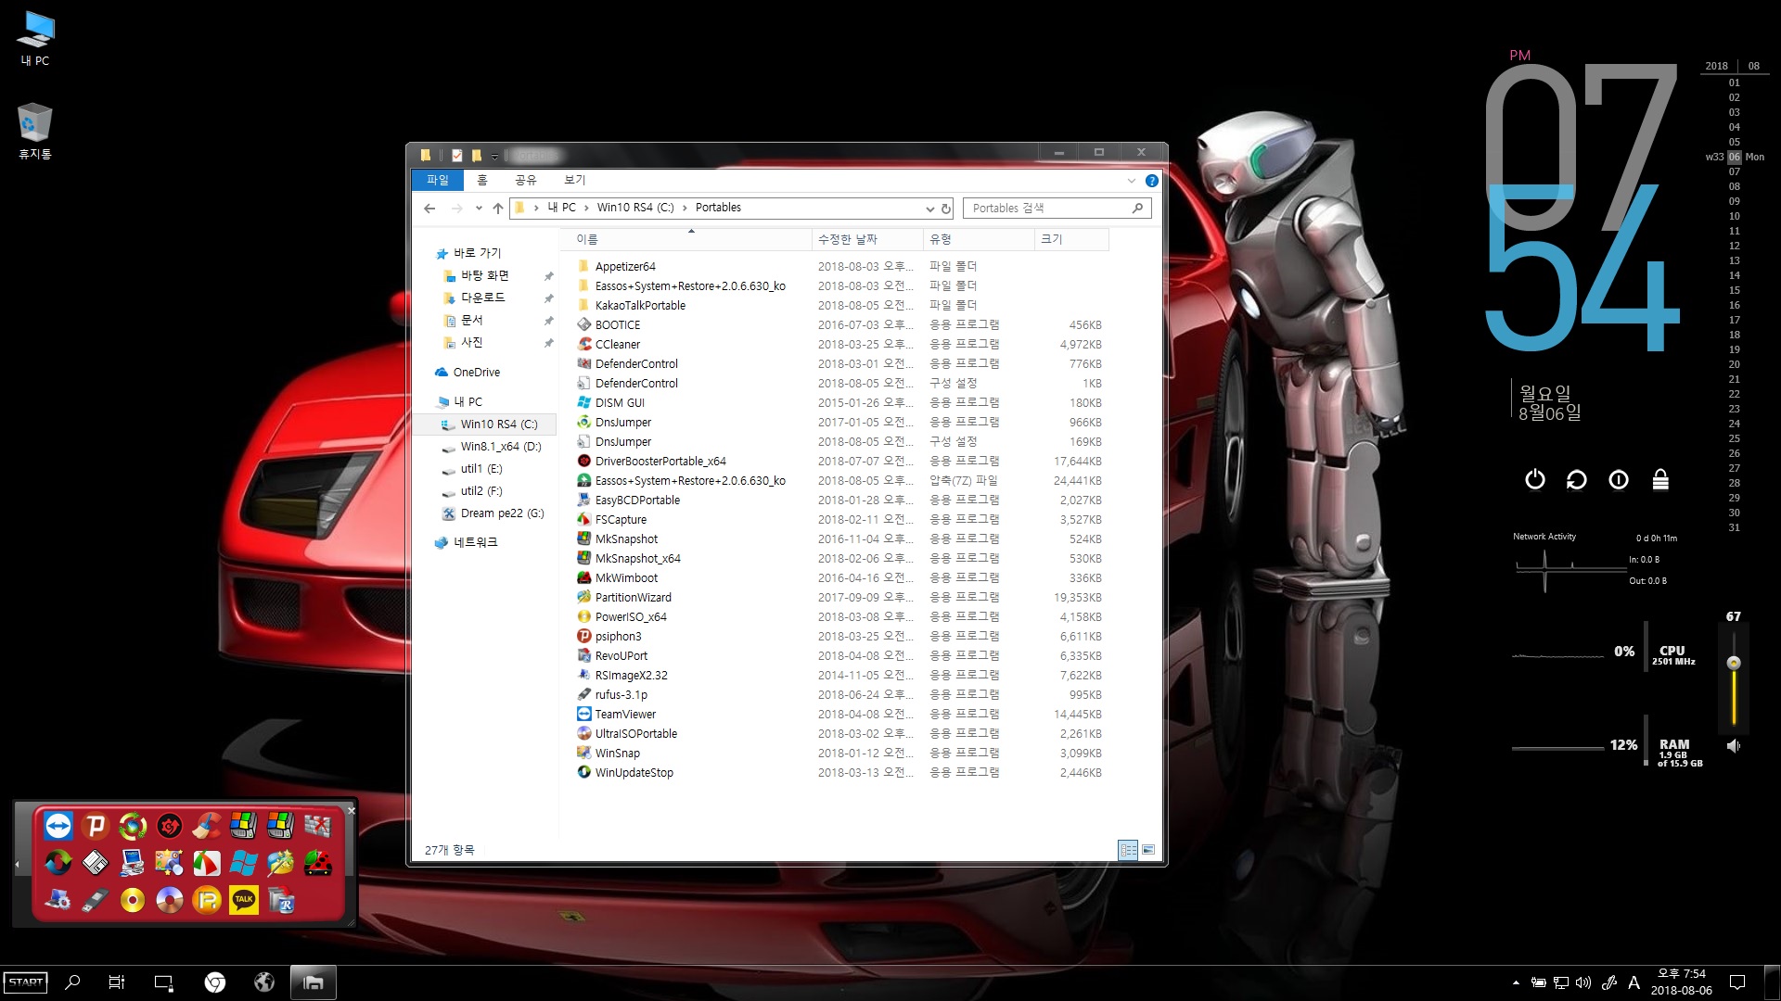Screen dimensions: 1781x1001
Task: Click the yellow volume slider knob
Action: tap(1733, 663)
